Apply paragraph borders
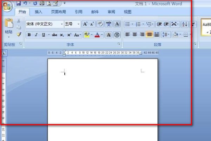The image size is (211, 141). click(x=186, y=35)
